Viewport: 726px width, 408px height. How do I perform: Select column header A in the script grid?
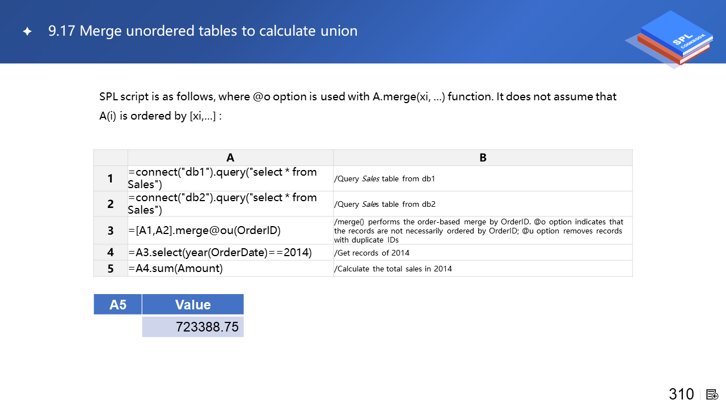pos(230,158)
